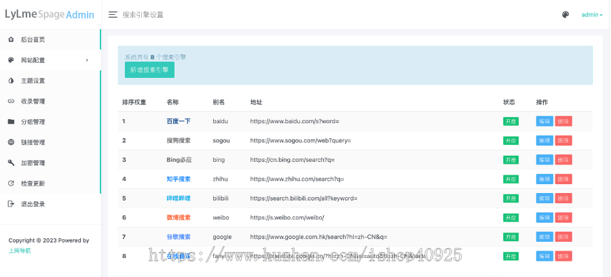Click the home icon beside 后台首页
Viewport: 611px width, 277px height.
click(11, 40)
